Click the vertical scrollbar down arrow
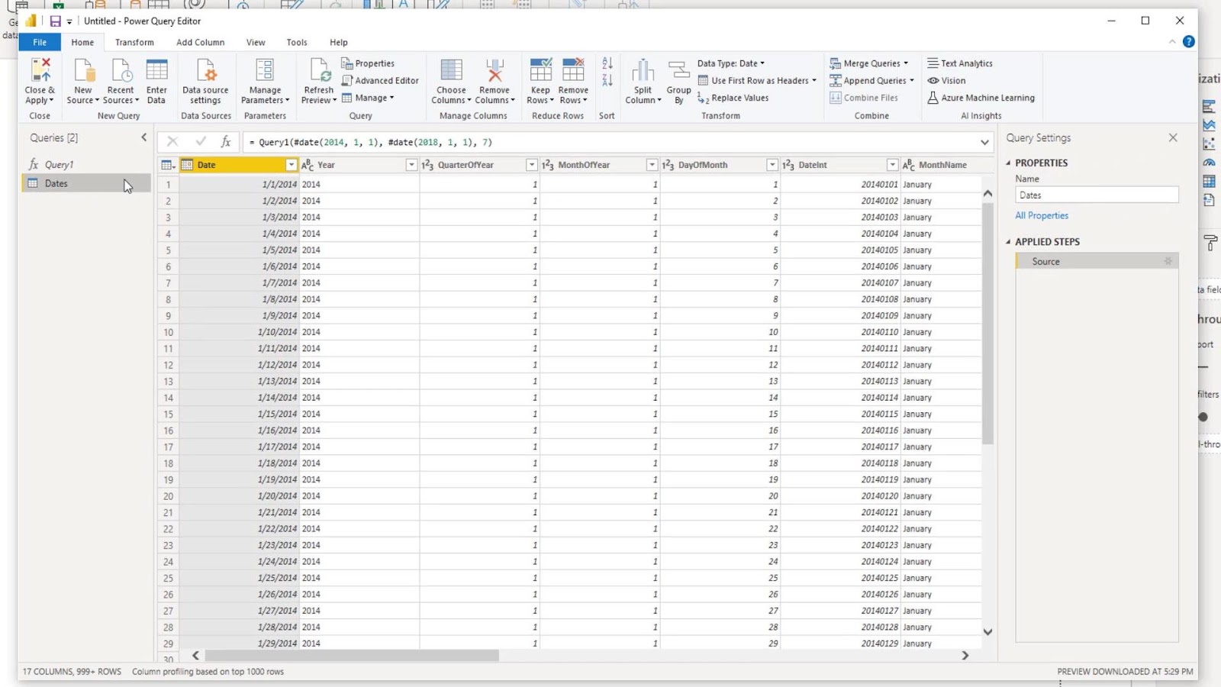1221x687 pixels. point(987,632)
